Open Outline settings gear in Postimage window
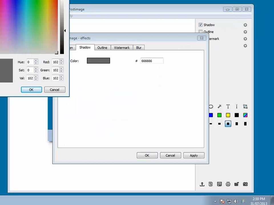 coord(245,32)
